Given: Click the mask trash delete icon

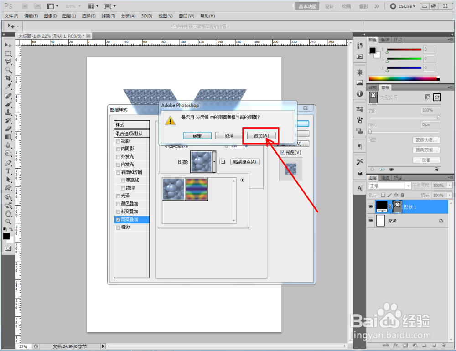Looking at the screenshot, I should point(436,169).
